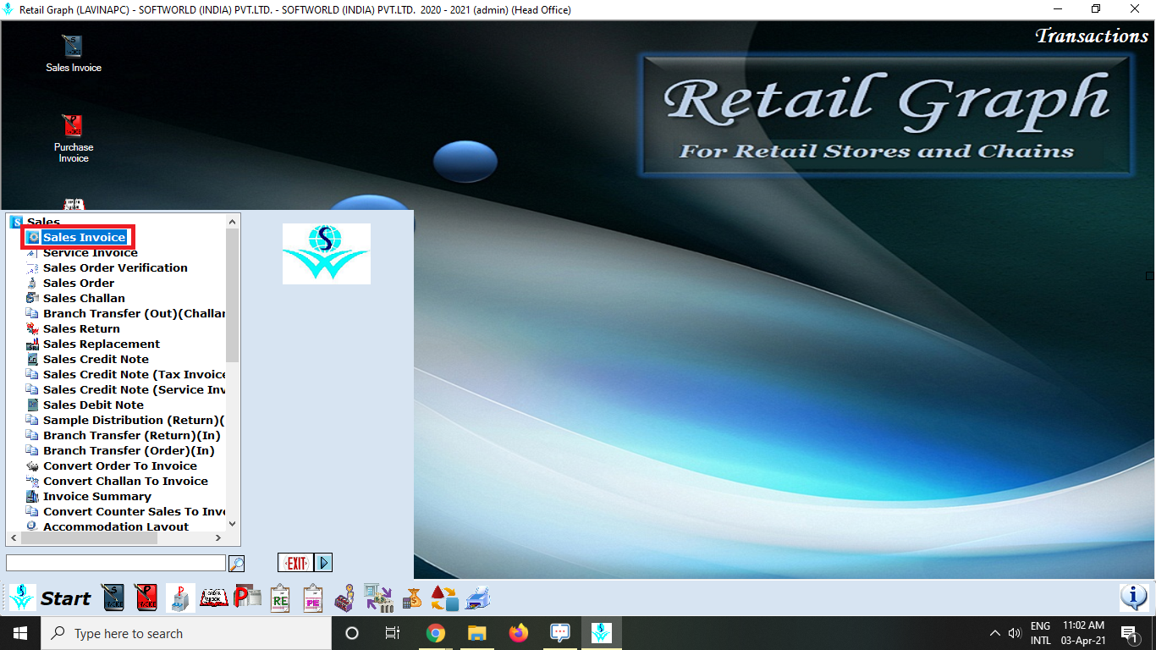
Task: Click the building with purple arrows toolbar icon
Action: coord(378,598)
